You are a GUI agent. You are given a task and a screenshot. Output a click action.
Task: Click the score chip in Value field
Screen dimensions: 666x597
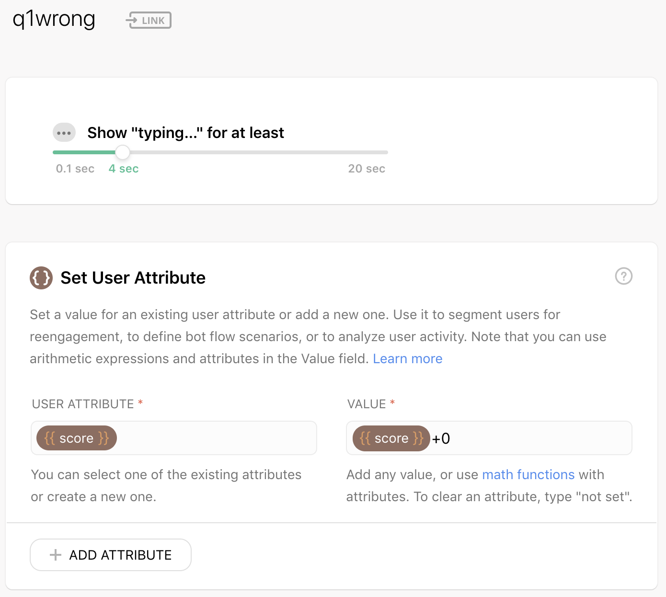point(391,438)
